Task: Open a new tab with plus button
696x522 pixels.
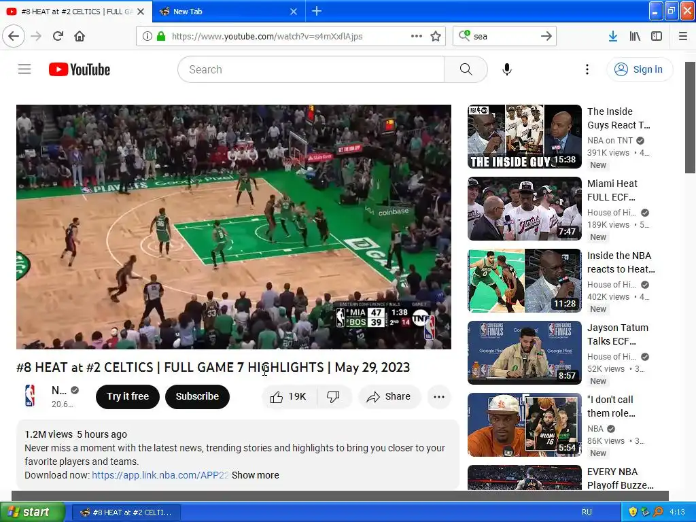Action: tap(317, 11)
